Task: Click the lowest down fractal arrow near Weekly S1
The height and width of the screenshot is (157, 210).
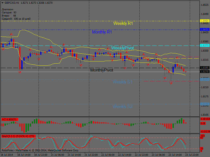Action: click(x=171, y=83)
